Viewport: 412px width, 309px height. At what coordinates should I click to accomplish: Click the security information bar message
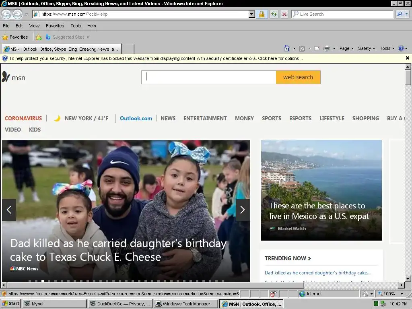156,58
